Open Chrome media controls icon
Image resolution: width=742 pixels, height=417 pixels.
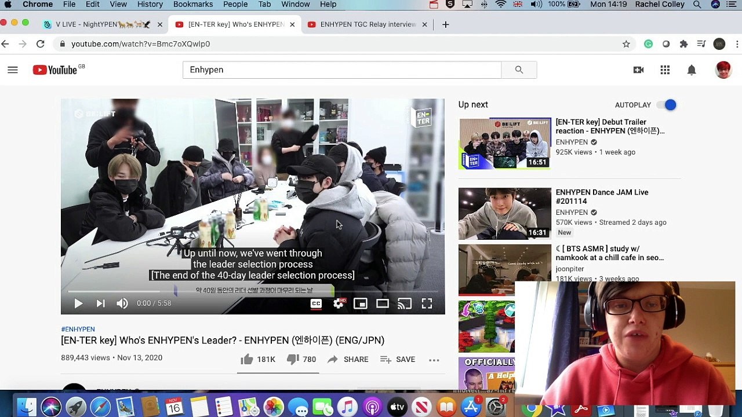pos(701,44)
